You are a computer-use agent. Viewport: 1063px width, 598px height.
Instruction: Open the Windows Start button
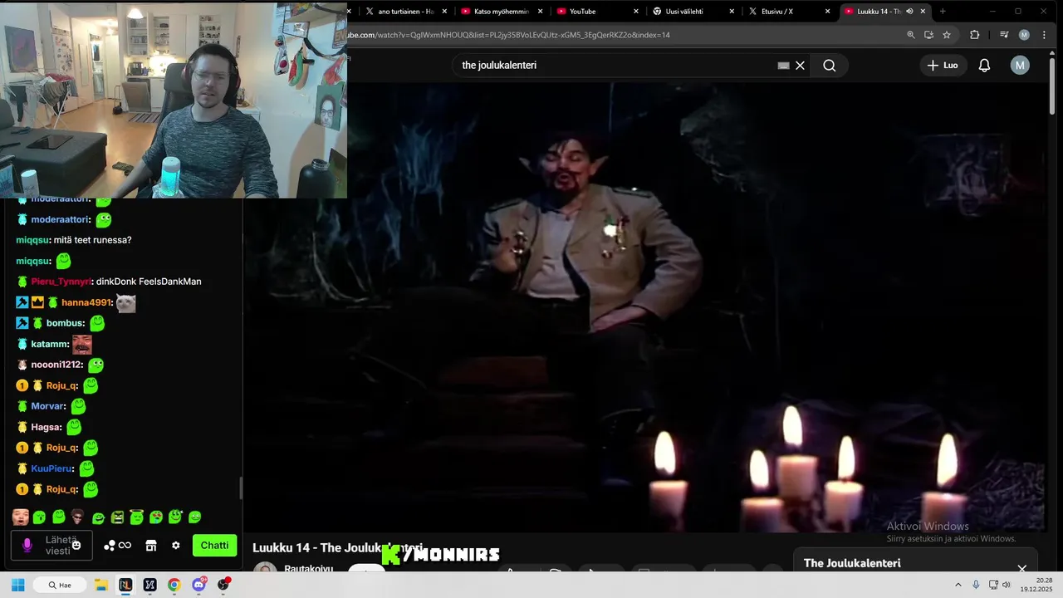(17, 585)
